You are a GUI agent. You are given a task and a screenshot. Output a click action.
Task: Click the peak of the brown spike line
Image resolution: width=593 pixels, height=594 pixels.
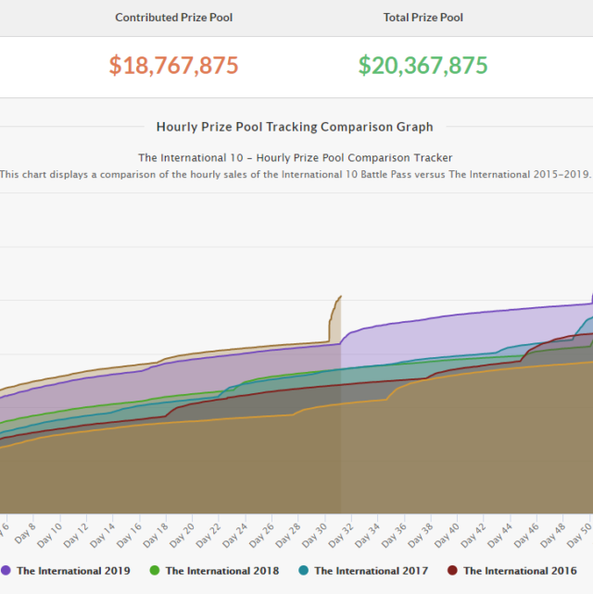340,297
